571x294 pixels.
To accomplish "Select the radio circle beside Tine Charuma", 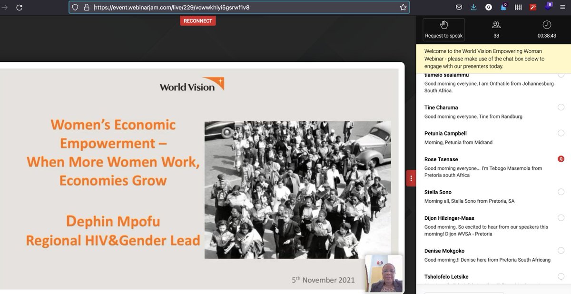I will [x=561, y=108].
